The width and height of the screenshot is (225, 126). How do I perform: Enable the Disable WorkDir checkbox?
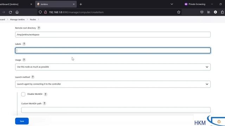[23, 94]
